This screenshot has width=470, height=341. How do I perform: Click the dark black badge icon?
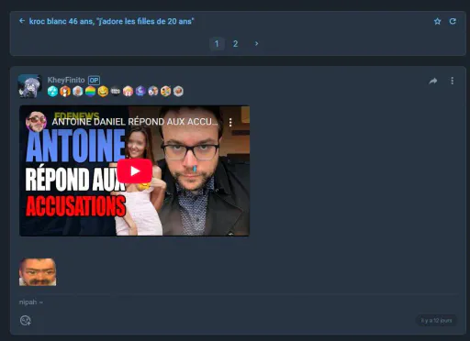tap(116, 91)
